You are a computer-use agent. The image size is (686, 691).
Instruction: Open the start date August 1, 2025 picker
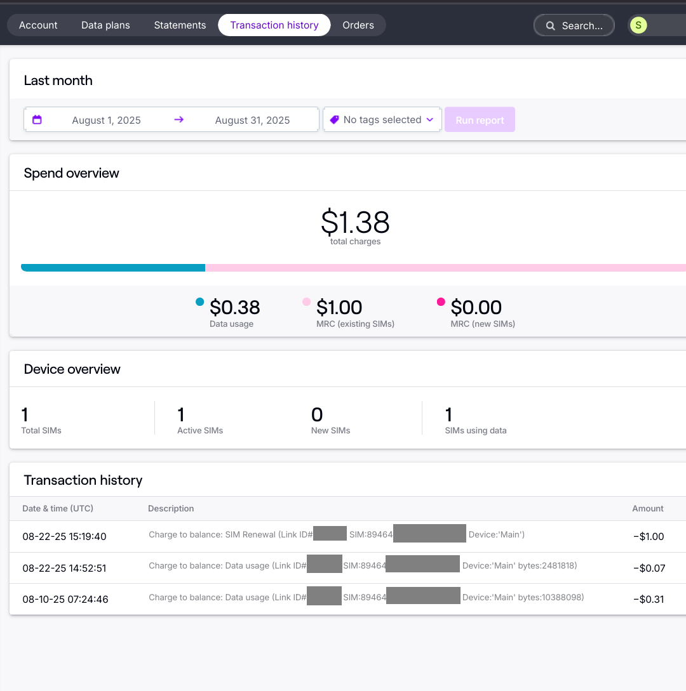coord(106,121)
